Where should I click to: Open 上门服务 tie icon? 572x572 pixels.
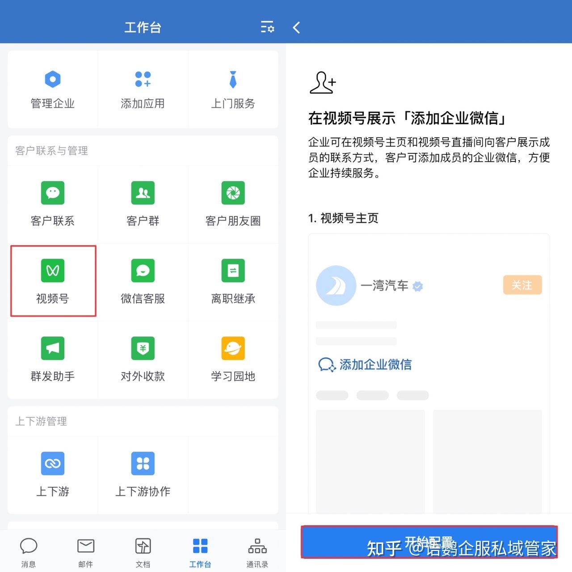[x=233, y=80]
